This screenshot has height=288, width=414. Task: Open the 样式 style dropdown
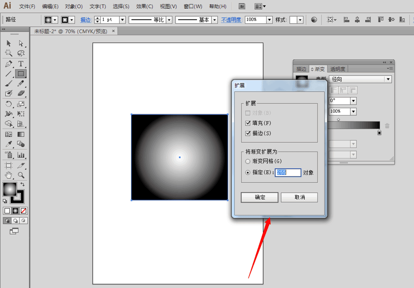pyautogui.click(x=300, y=20)
